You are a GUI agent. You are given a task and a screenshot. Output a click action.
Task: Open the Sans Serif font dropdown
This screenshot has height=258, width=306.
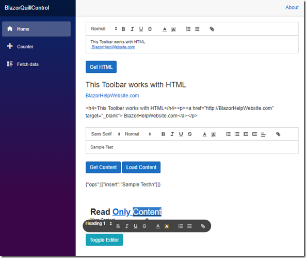click(106, 134)
